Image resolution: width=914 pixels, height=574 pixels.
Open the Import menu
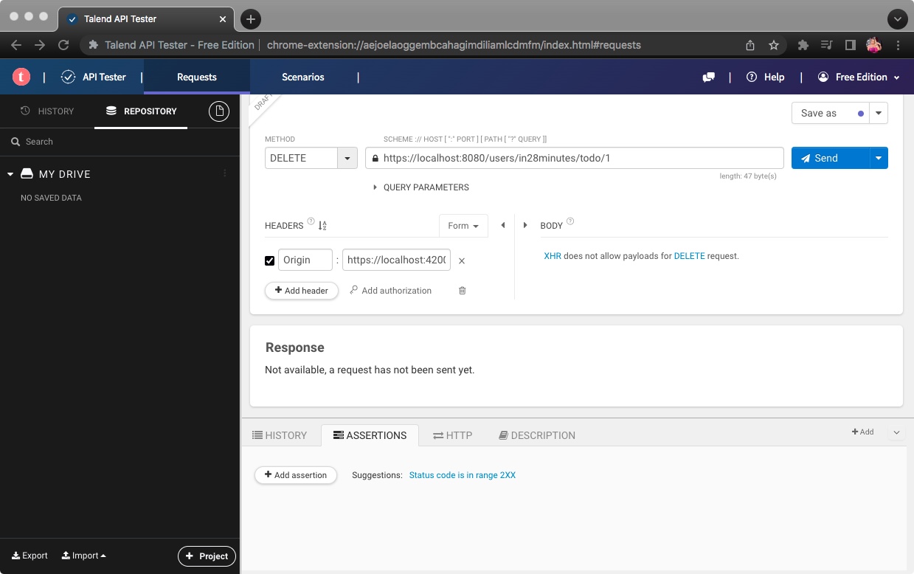pos(83,556)
